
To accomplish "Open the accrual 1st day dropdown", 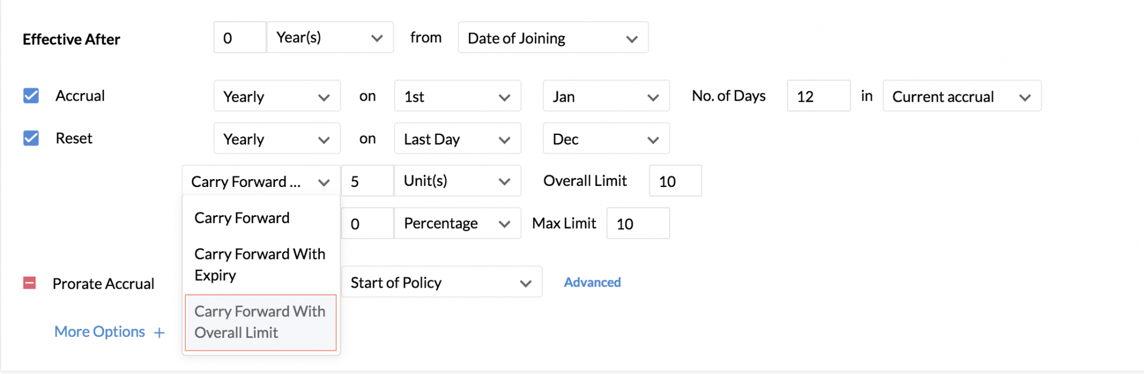I will (x=457, y=96).
